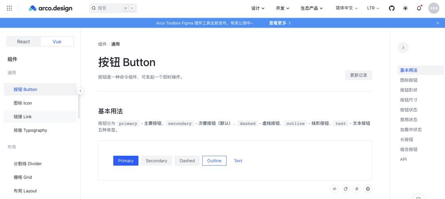Open the 设计 dropdown menu
The width and height of the screenshot is (445, 199).
[x=258, y=8]
